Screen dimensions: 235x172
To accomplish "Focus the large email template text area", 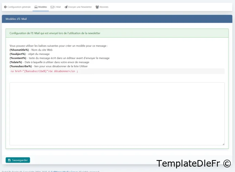I will (117, 114).
